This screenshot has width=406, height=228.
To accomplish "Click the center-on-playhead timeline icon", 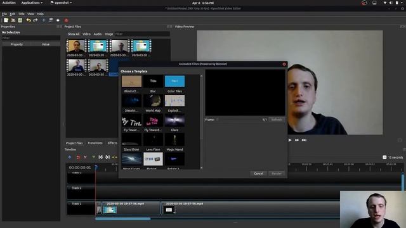I will pyautogui.click(x=114, y=157).
